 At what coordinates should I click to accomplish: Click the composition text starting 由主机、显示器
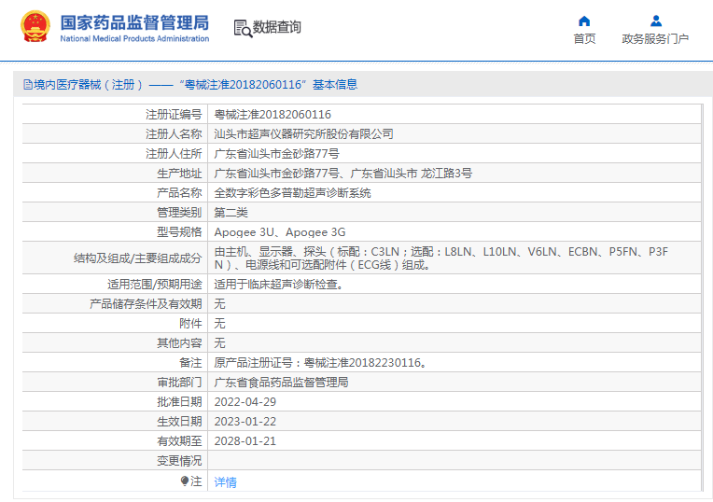441,258
